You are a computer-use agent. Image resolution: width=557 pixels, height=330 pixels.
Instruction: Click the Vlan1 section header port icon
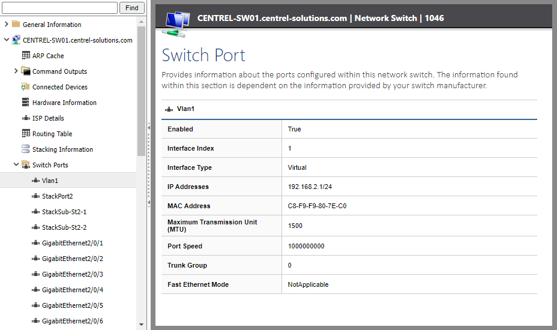coord(169,109)
